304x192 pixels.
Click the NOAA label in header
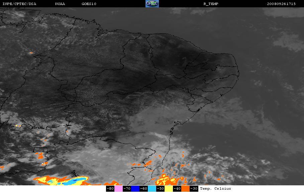click(60, 4)
